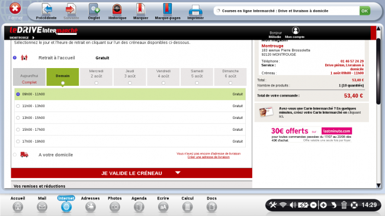Click the scrollbar down arrow

(378, 186)
